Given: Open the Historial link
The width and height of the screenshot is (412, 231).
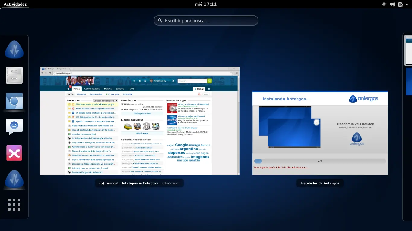Looking at the screenshot, I should tap(128, 94).
